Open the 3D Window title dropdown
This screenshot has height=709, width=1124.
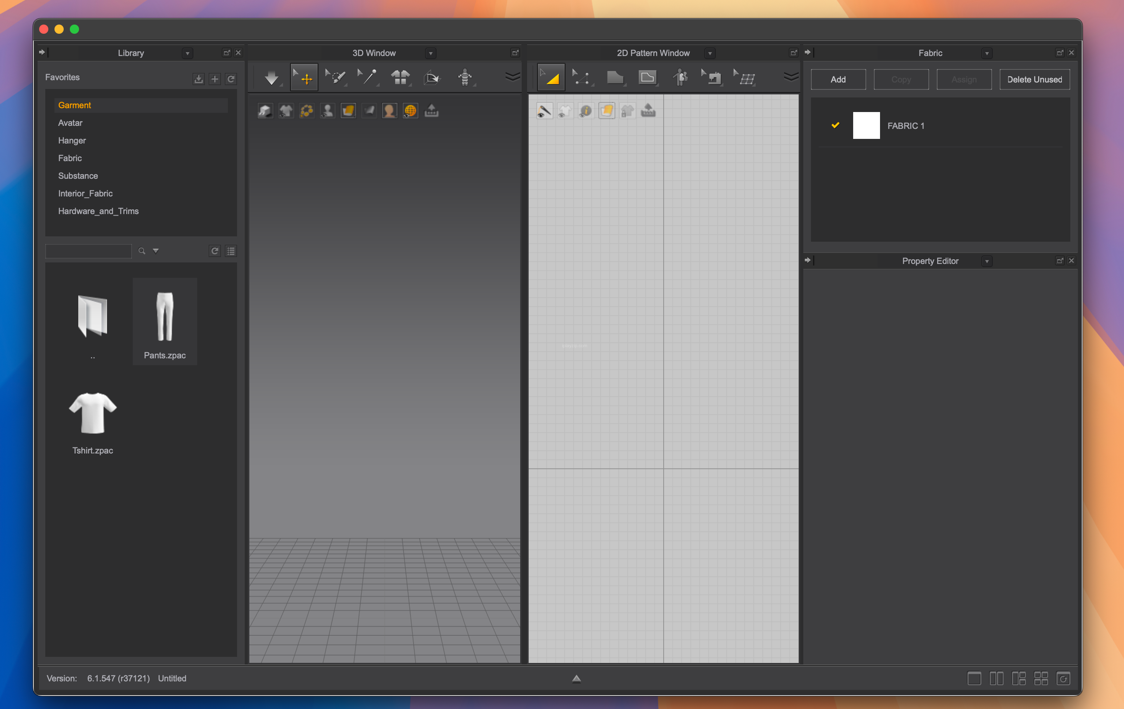click(x=431, y=53)
